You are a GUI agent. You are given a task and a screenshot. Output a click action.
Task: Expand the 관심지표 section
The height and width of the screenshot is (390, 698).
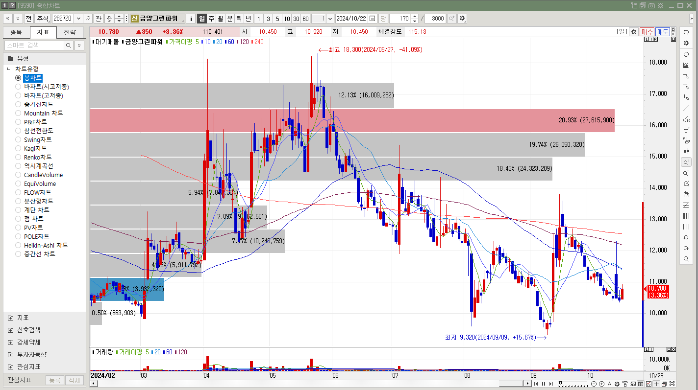click(10, 367)
